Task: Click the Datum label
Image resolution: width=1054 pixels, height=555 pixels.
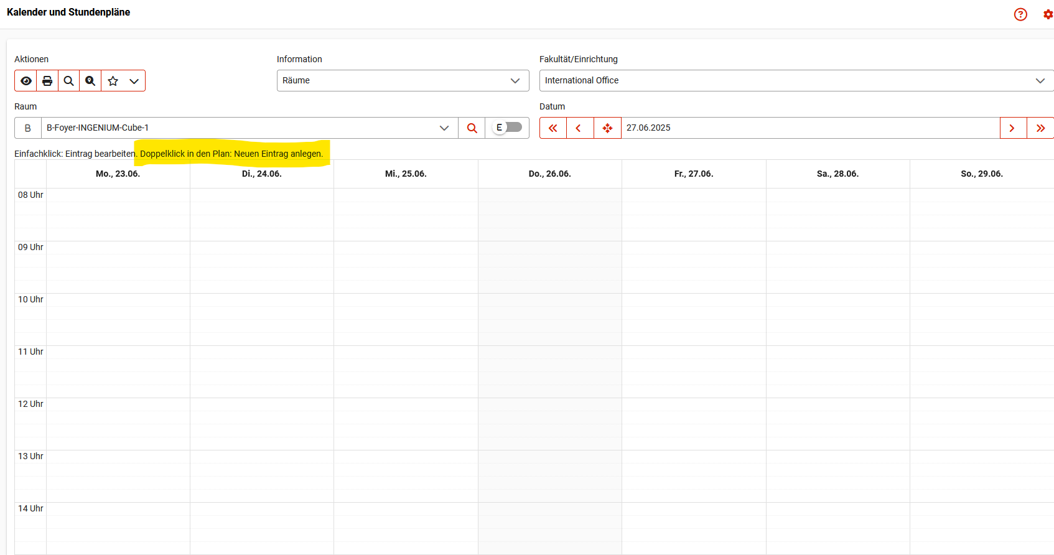Action: 552,106
